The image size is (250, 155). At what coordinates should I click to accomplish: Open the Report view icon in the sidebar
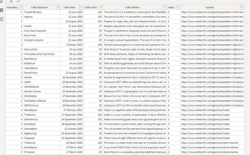[x=1, y=1]
